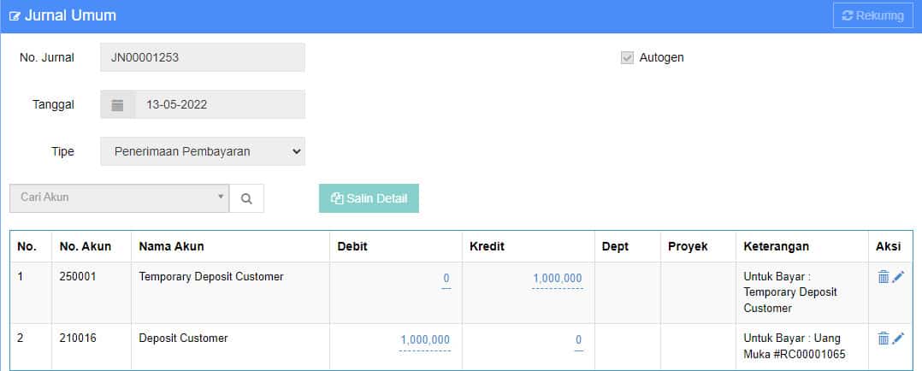Toggle the Autogen checkbox
The width and height of the screenshot is (922, 371).
627,58
